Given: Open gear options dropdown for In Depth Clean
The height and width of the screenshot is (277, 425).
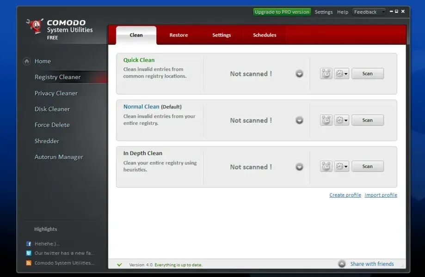Looking at the screenshot, I should click(341, 166).
